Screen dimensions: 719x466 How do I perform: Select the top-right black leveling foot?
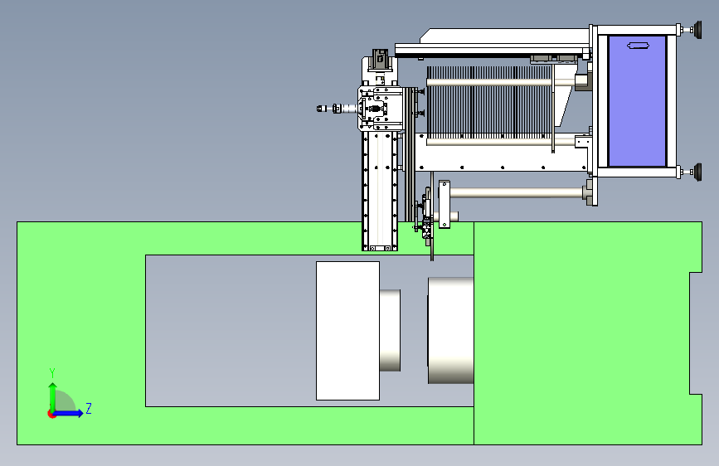click(697, 30)
